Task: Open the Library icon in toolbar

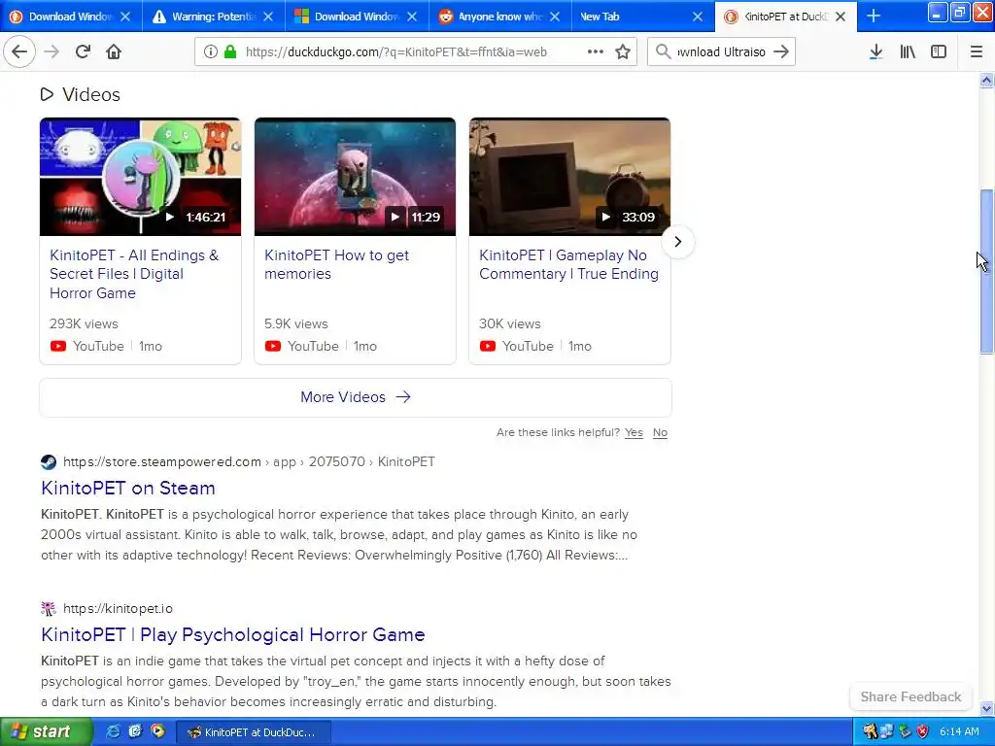Action: [x=908, y=52]
